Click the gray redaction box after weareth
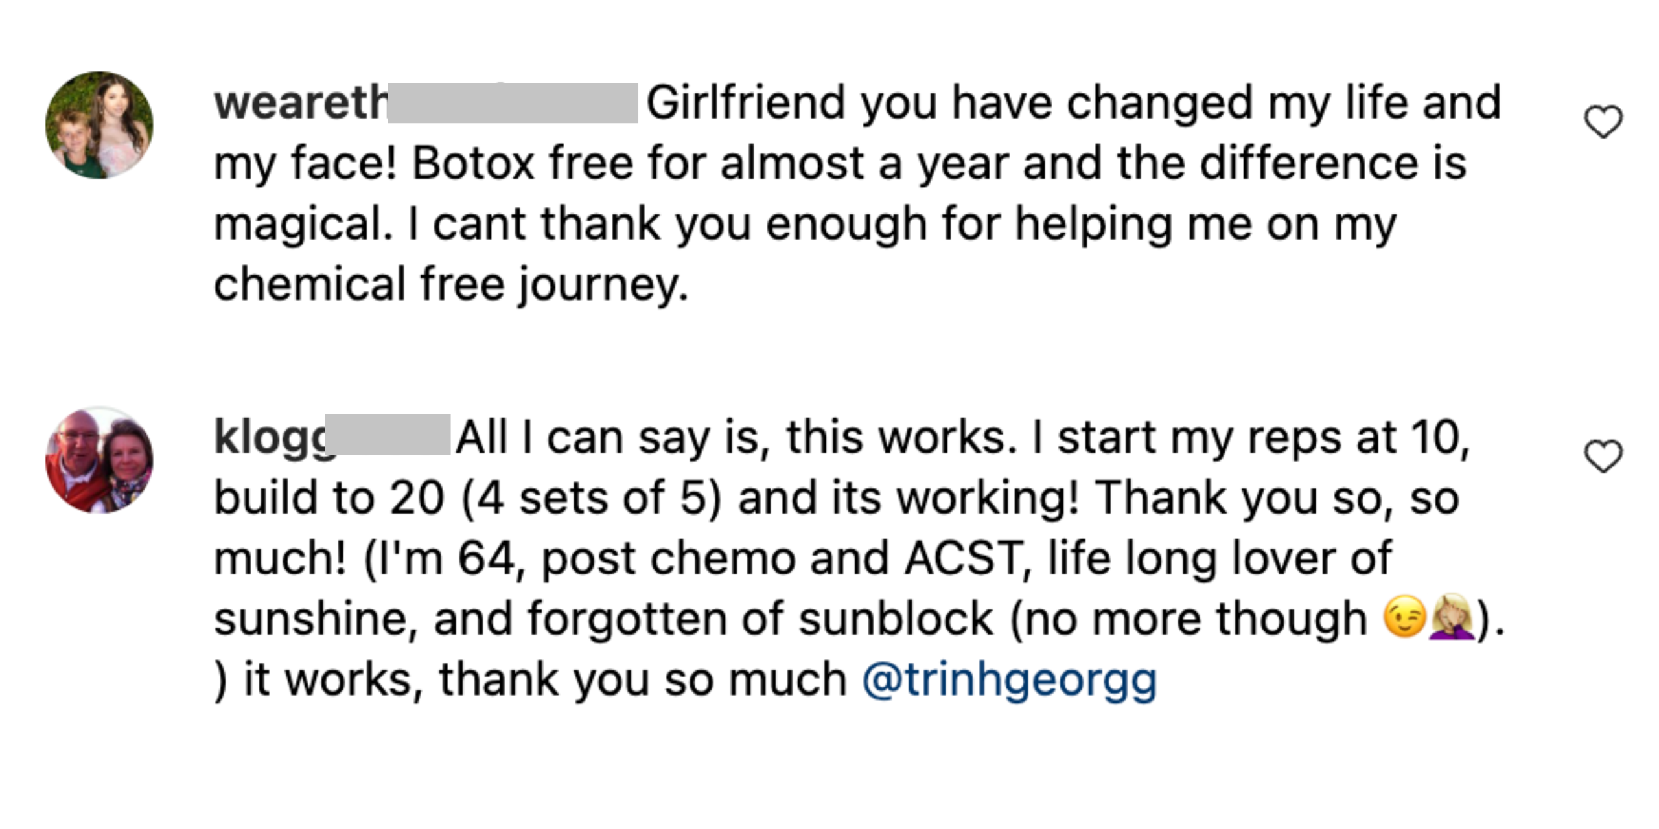 513,103
